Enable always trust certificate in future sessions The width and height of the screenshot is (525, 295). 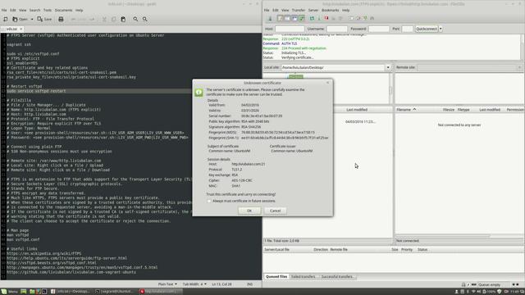[x=209, y=201]
